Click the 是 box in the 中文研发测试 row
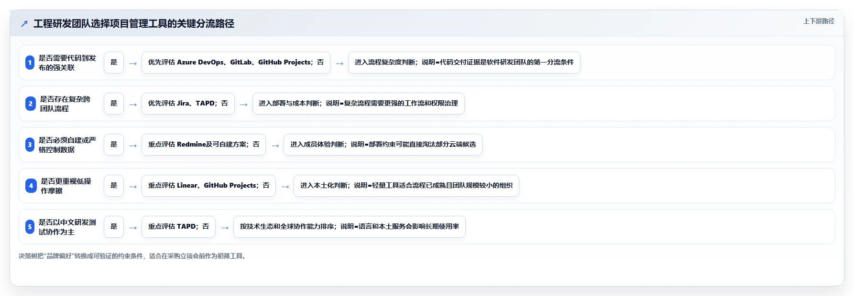The image size is (854, 296). coord(114,227)
